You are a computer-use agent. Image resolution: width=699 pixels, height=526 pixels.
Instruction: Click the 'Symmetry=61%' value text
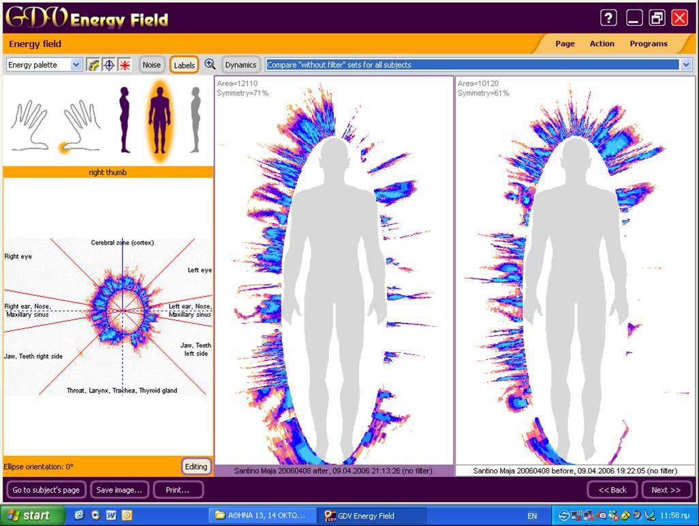point(483,93)
